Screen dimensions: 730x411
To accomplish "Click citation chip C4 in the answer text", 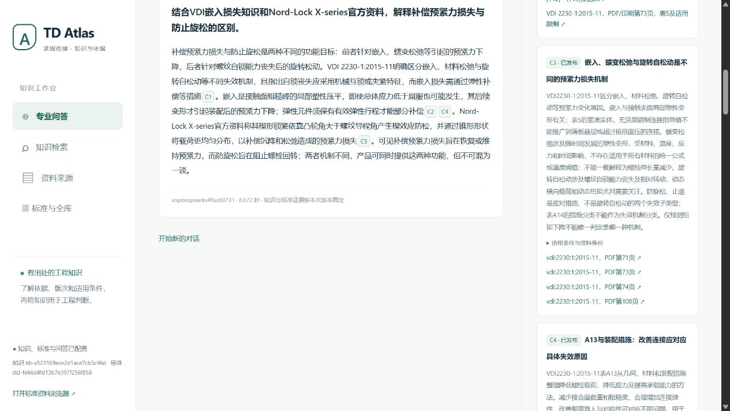I will tap(444, 111).
